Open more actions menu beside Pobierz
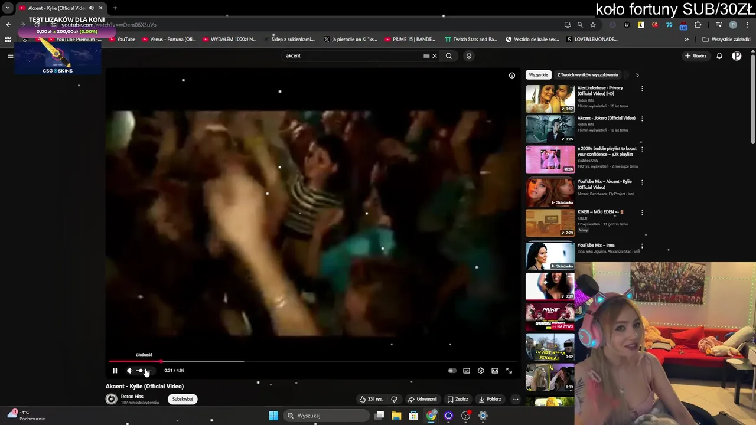 pyautogui.click(x=516, y=399)
